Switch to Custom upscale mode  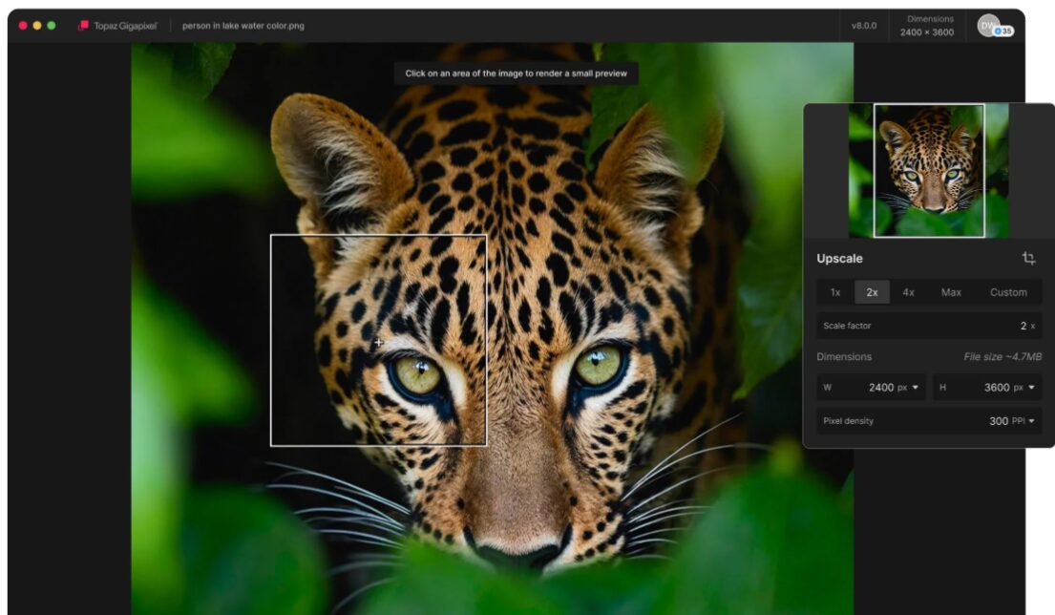[1008, 292]
